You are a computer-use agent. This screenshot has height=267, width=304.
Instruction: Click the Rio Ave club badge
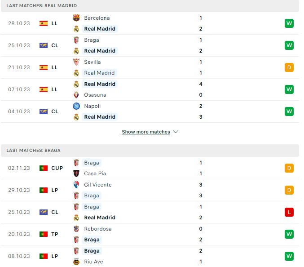[x=76, y=262]
